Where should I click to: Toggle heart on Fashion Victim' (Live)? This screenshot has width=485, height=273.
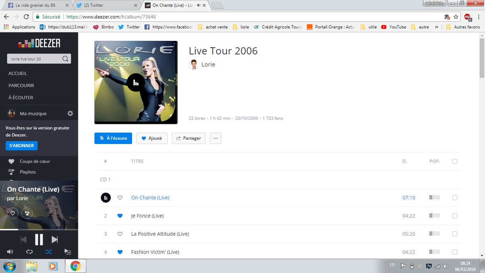click(120, 252)
